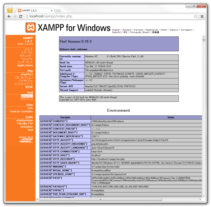This screenshot has height=207, width=211.
Task: Click the Perl Version 5.16.3 heading
Action: coord(76,42)
